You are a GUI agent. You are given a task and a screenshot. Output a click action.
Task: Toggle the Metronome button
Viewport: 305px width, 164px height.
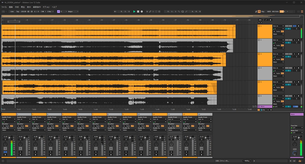point(42,11)
